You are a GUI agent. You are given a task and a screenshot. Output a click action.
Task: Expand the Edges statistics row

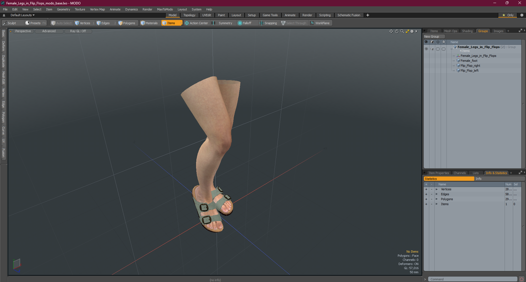coord(437,194)
